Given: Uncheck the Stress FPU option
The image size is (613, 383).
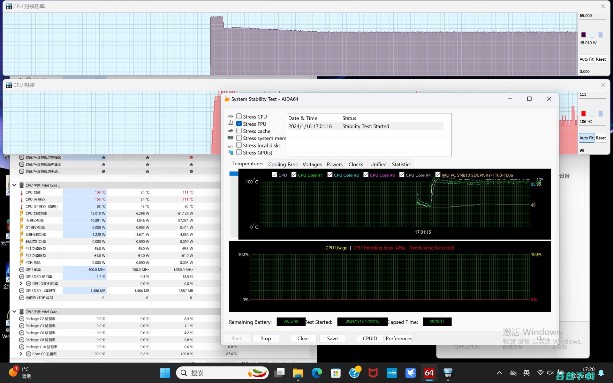Looking at the screenshot, I should coord(239,124).
